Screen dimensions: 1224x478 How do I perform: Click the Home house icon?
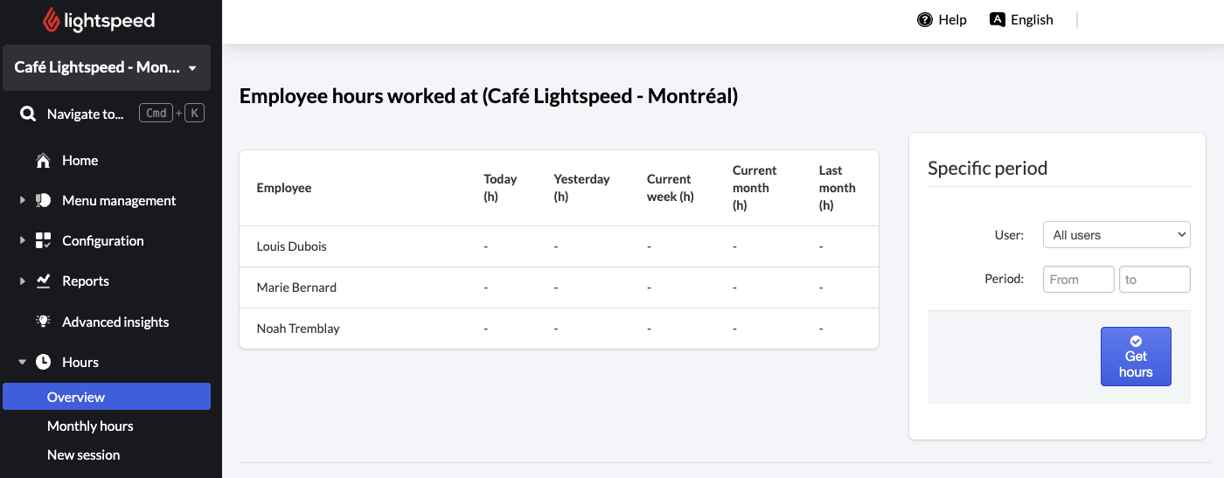coord(43,161)
